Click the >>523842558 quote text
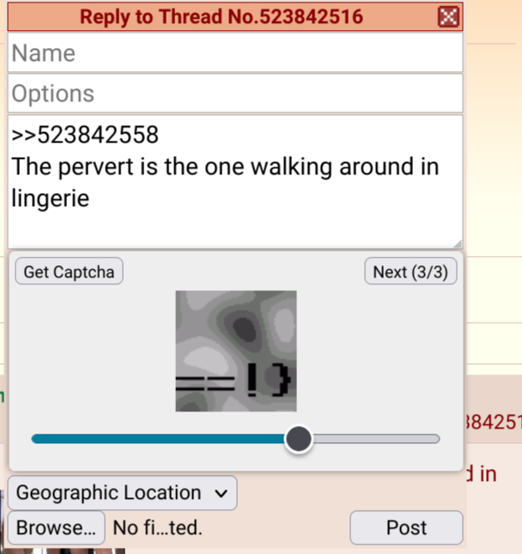The width and height of the screenshot is (522, 554). (x=85, y=135)
